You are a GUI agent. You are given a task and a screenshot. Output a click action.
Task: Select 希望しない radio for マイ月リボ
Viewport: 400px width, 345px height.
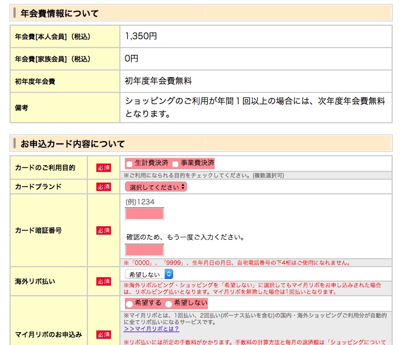[x=169, y=304]
